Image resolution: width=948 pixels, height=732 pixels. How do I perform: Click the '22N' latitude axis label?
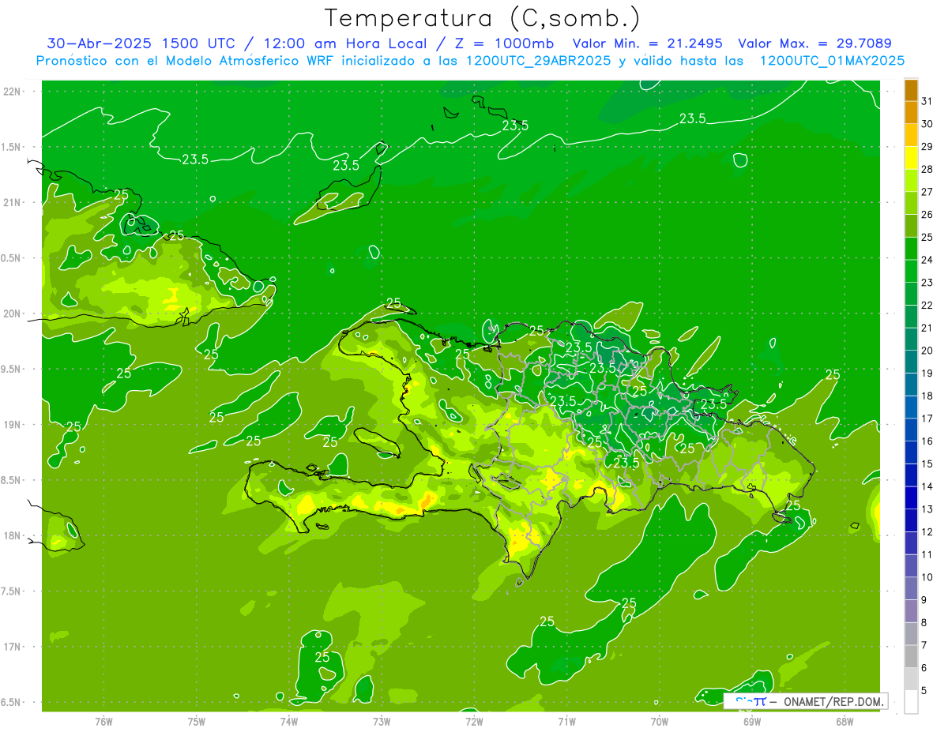13,92
